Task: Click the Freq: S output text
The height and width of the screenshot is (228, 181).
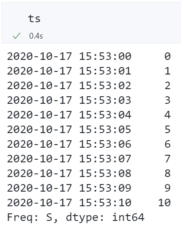Action: click(32, 217)
